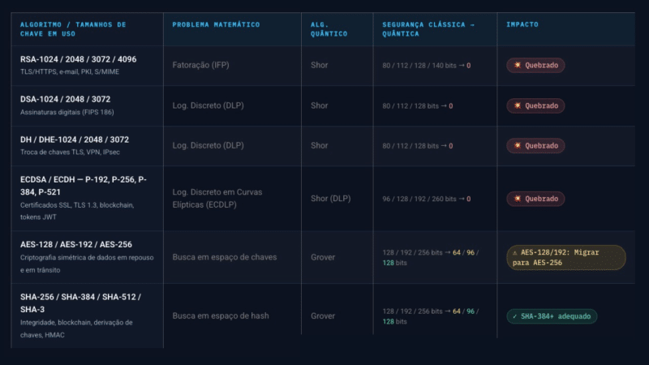Screen dimensions: 649x365
Task: Click the explosion icon in the ECDSA Quebrado badge
Action: [518, 199]
